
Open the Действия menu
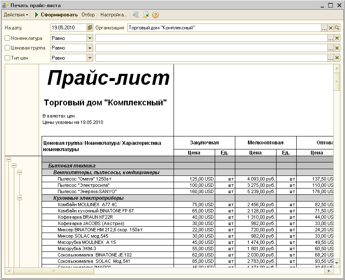click(x=16, y=15)
